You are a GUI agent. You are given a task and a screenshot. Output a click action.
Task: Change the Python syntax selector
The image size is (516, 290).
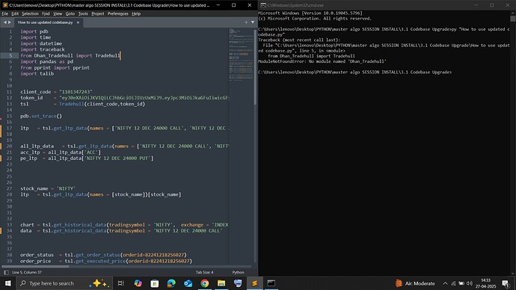(x=239, y=272)
